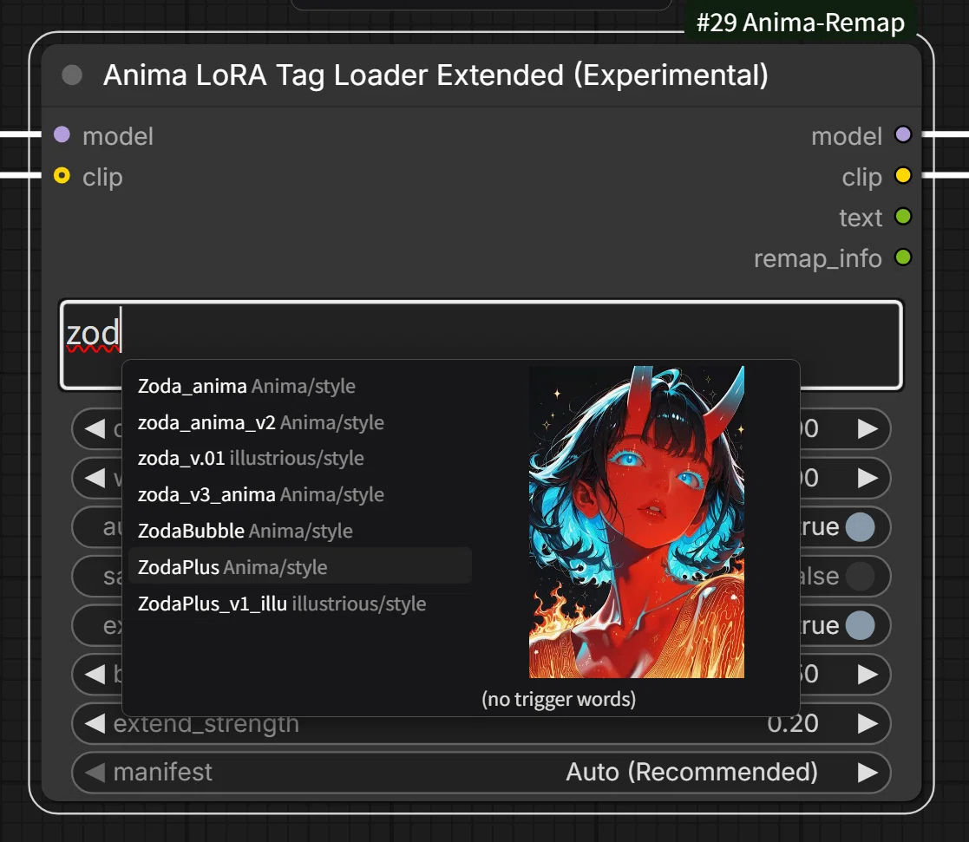Toggle the switch on the row starting with ex
969x842 pixels.
pyautogui.click(x=861, y=625)
